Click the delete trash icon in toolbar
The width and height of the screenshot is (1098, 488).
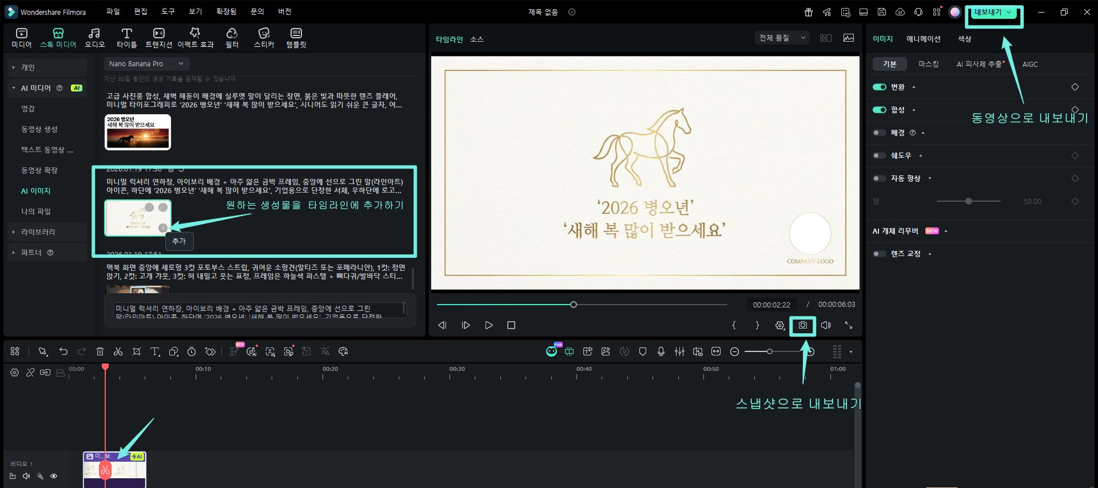(100, 351)
